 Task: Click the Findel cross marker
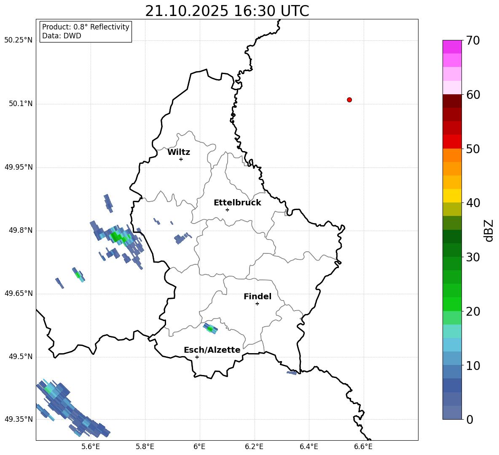pos(257,304)
